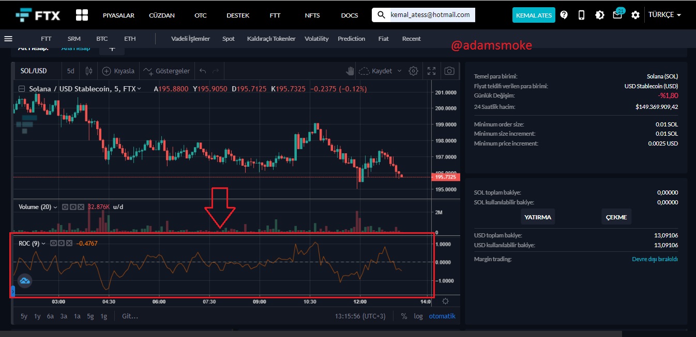Screen dimensions: 696x337
Task: Click the Git... go to date button
Action: [130, 316]
